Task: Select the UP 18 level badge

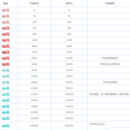Action: [x=6, y=112]
